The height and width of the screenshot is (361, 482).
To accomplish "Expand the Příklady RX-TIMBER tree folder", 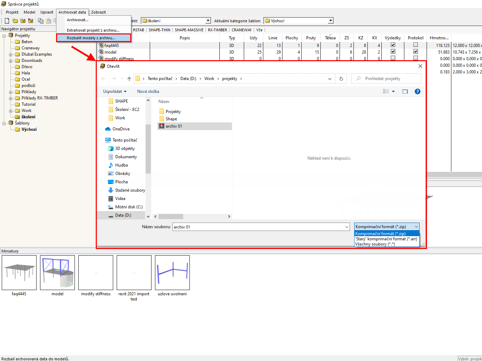I will pos(10,98).
